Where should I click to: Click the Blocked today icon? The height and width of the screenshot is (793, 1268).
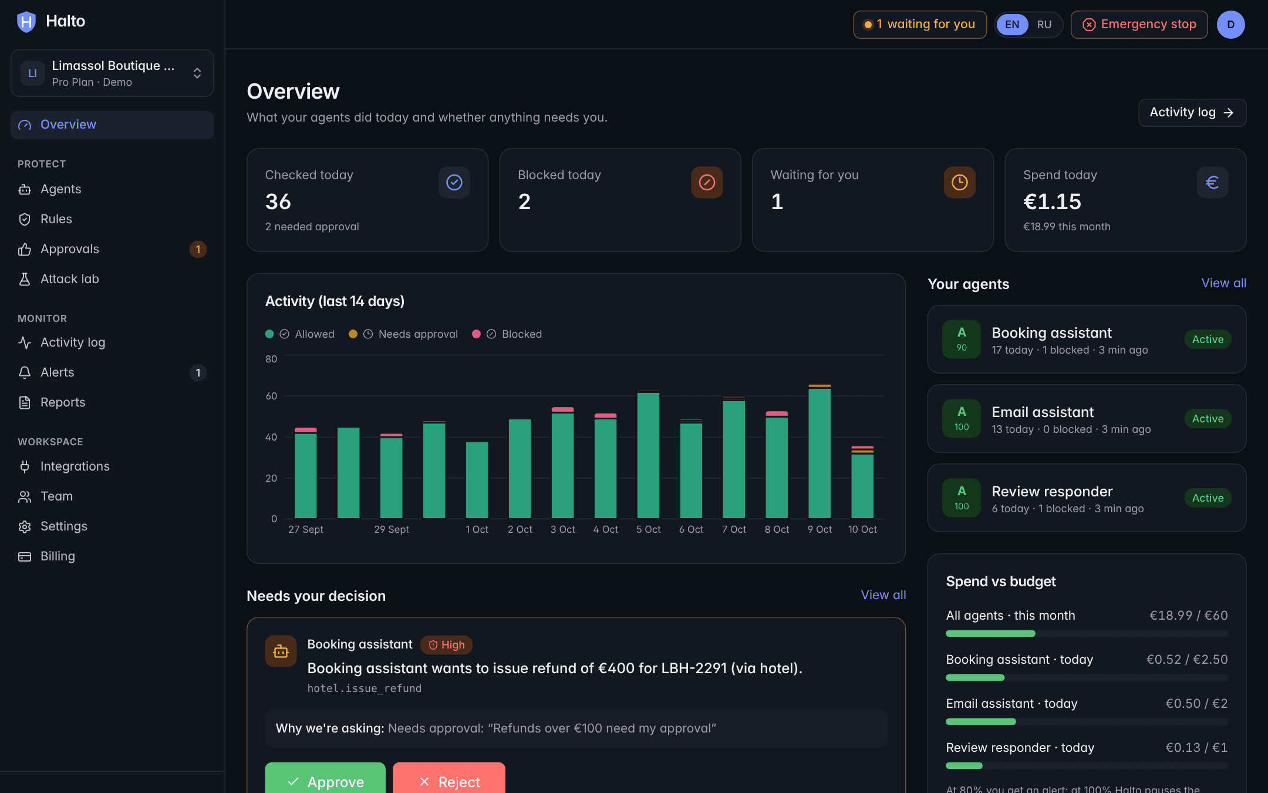707,183
